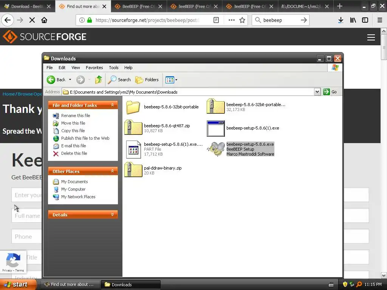Open the Back history dropdown arrow
This screenshot has width=387, height=290.
point(70,80)
